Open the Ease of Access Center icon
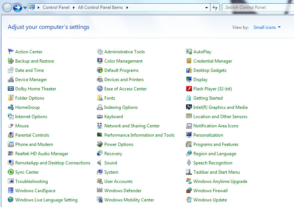The width and height of the screenshot is (294, 207). click(100, 89)
